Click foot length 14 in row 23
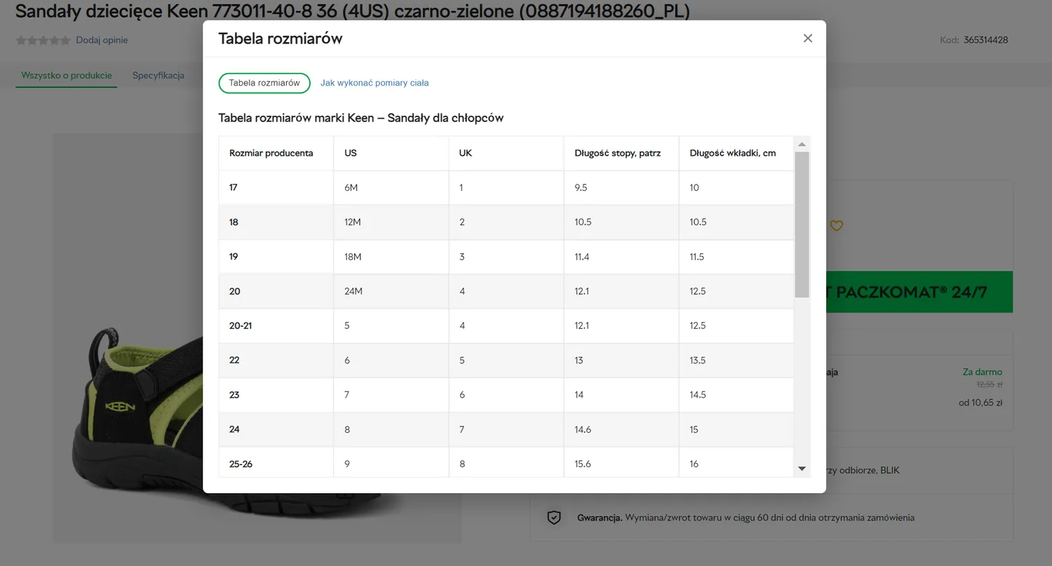This screenshot has height=566, width=1052. tap(579, 394)
